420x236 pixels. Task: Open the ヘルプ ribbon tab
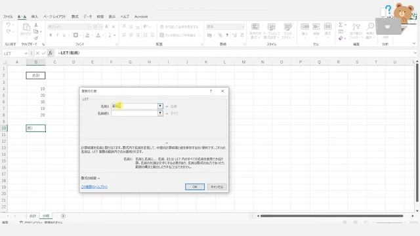tap(125, 16)
